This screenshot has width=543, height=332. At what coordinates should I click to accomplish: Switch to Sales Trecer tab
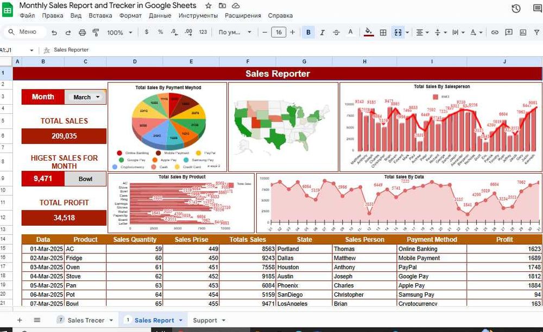click(86, 320)
